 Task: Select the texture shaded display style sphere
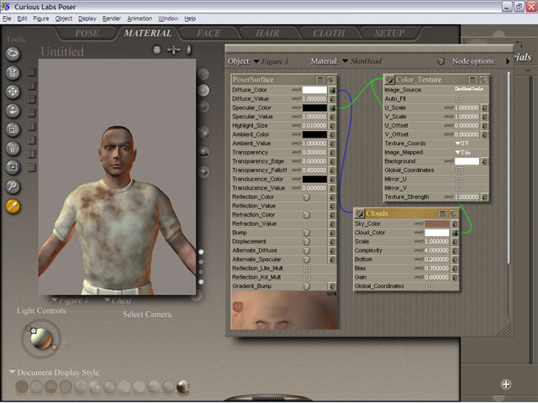(182, 386)
